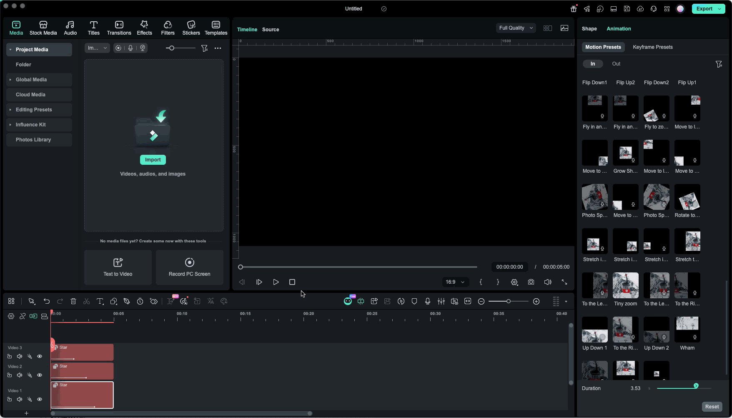Image resolution: width=732 pixels, height=418 pixels.
Task: Click the Undo icon in timeline toolbar
Action: click(x=47, y=301)
